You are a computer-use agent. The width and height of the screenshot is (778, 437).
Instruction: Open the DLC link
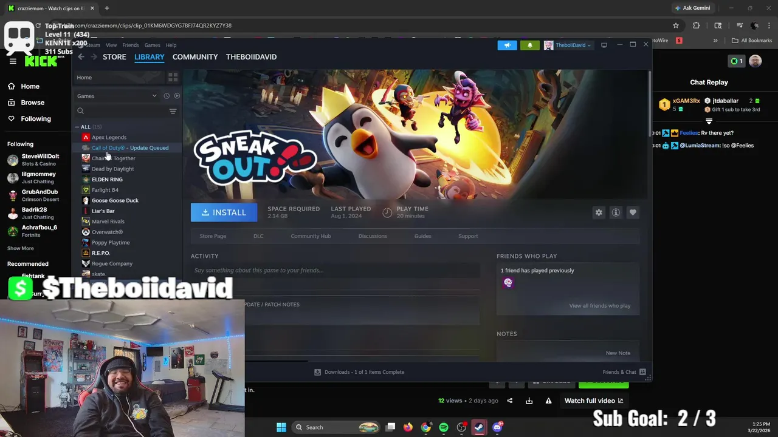click(x=258, y=236)
